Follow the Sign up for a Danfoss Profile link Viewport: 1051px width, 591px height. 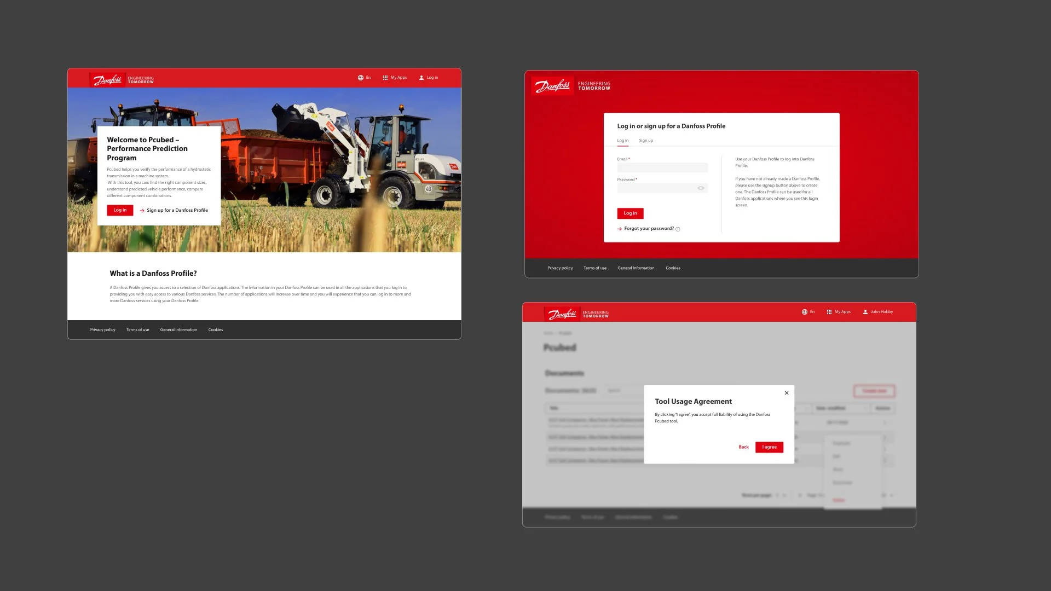pos(174,210)
